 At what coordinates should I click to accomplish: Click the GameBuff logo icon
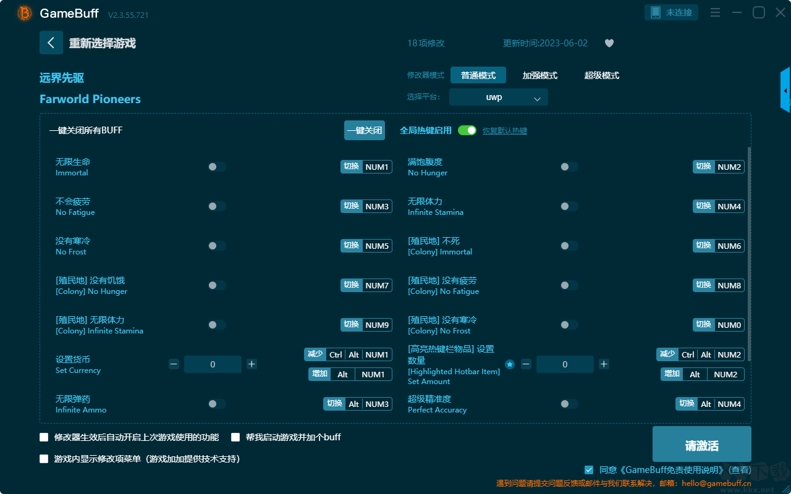(25, 13)
